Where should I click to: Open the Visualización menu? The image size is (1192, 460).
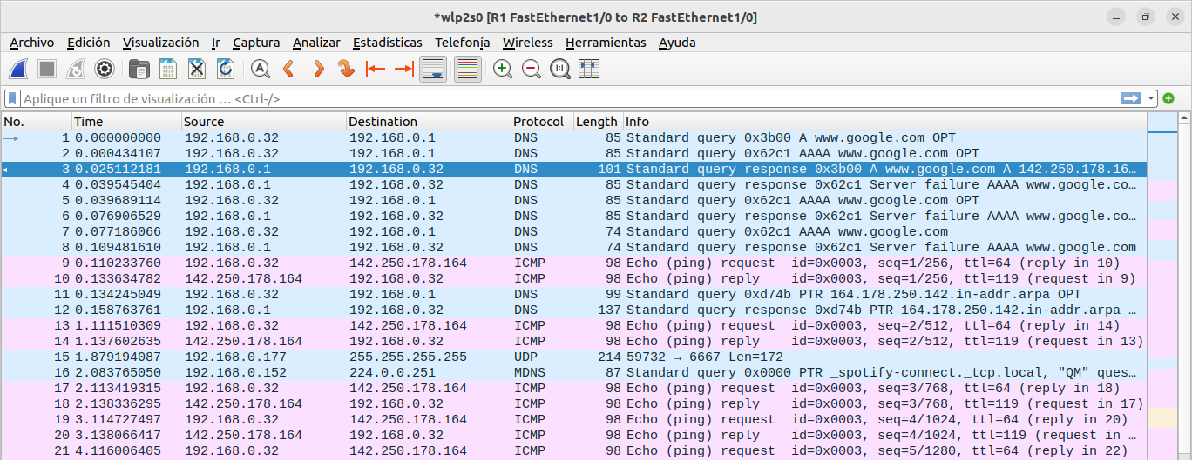(x=160, y=42)
